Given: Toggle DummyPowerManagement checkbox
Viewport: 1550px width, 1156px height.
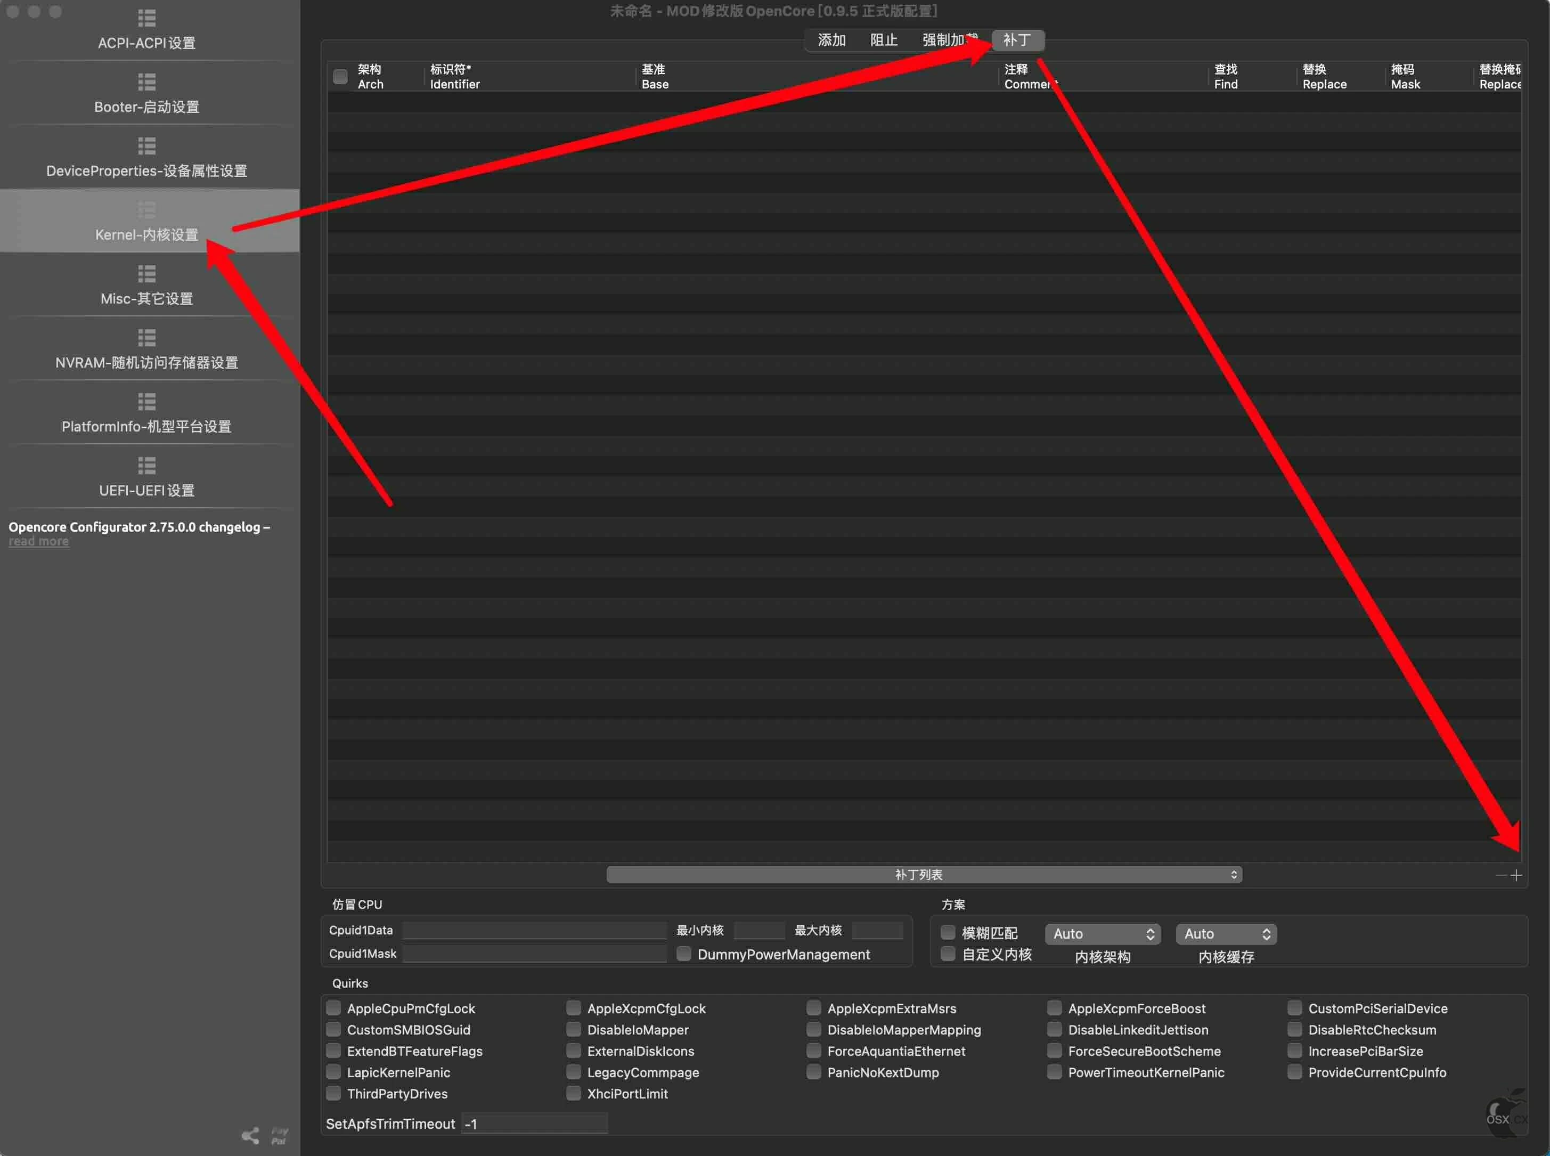Looking at the screenshot, I should [684, 953].
